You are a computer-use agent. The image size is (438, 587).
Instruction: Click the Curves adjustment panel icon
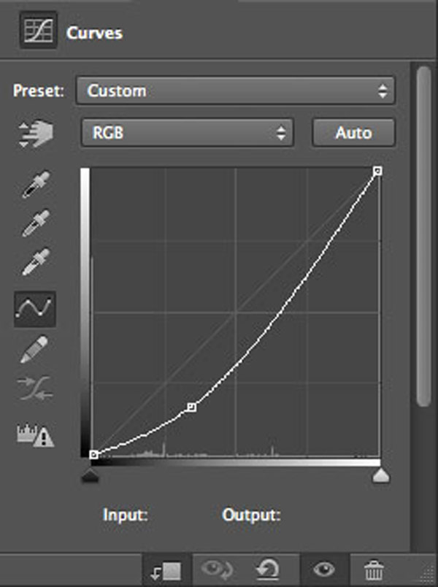click(x=38, y=31)
